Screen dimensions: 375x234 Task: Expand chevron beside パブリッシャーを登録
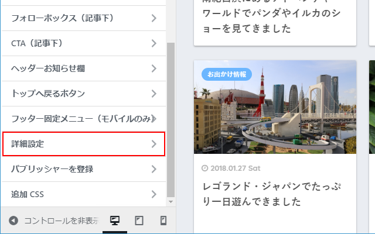point(154,169)
